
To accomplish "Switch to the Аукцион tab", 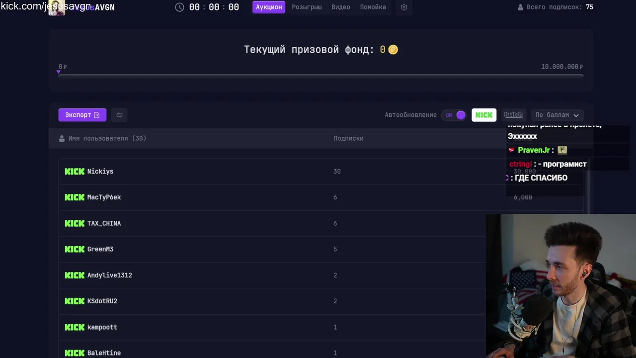I will pyautogui.click(x=269, y=7).
